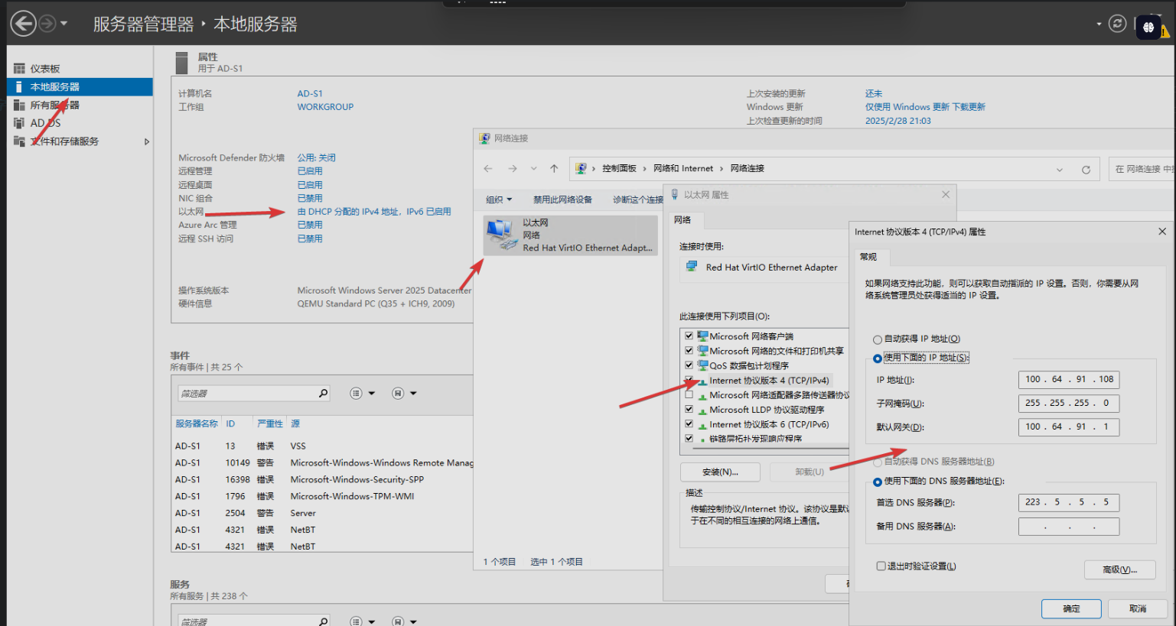
Task: Click the 在 网络连接 中搜索 search box
Action: click(1142, 169)
